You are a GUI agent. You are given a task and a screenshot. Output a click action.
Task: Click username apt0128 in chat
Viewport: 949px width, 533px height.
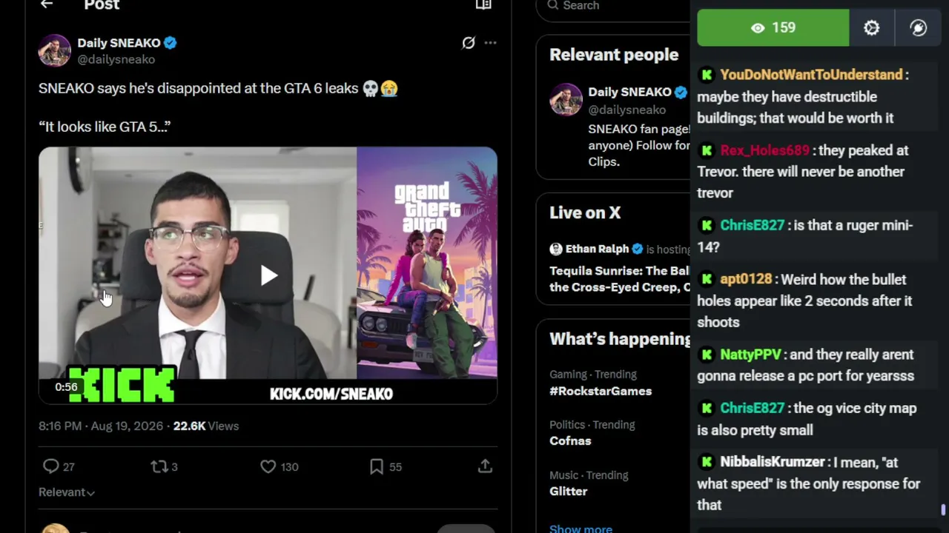pyautogui.click(x=746, y=279)
